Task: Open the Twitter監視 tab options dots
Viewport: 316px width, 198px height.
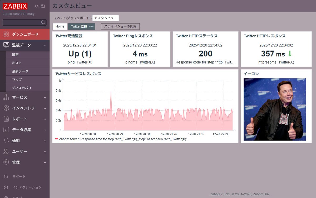Action: (x=91, y=26)
